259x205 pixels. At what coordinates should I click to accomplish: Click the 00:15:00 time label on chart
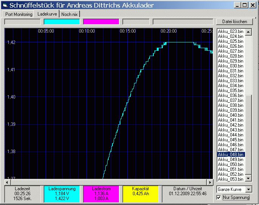pos(128,31)
